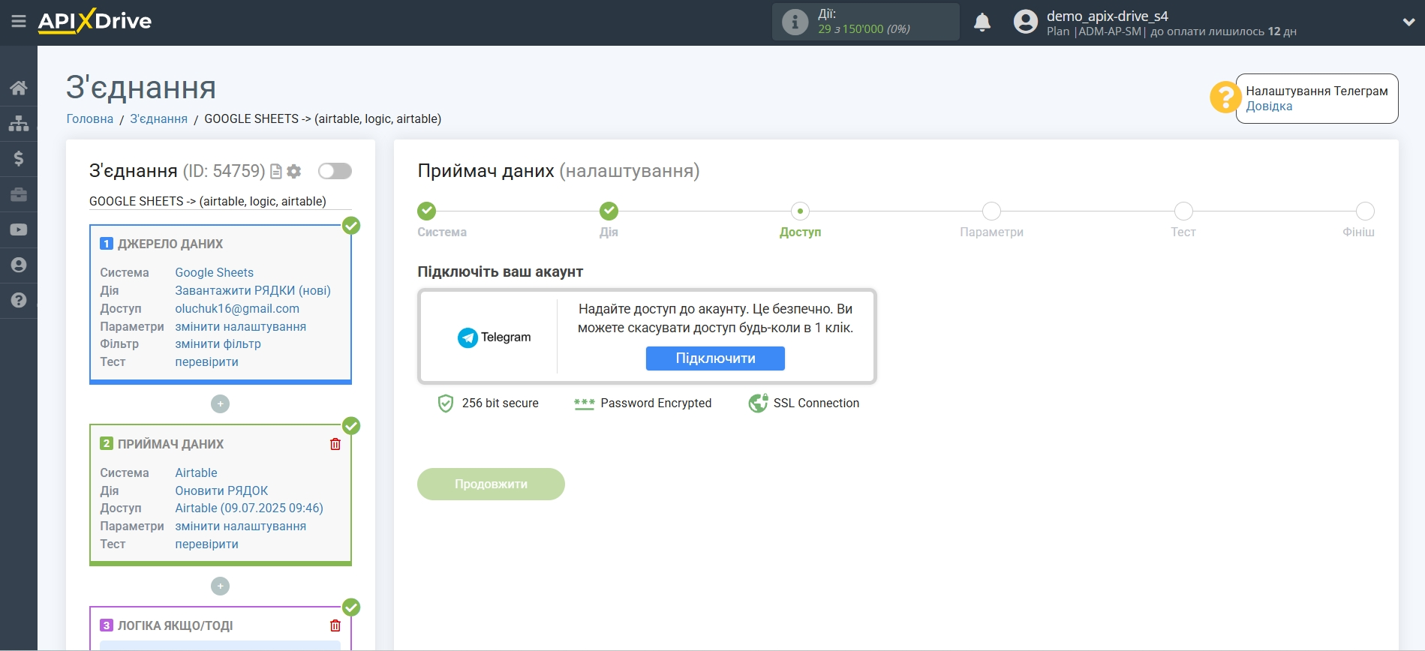Click the Підключити button
Screen dimensions: 1425x651
715,358
